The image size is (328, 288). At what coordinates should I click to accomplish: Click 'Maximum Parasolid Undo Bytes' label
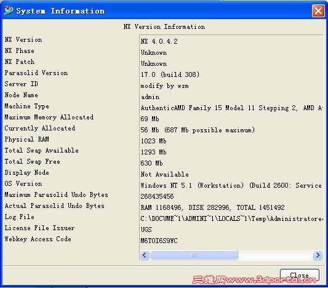pyautogui.click(x=57, y=194)
